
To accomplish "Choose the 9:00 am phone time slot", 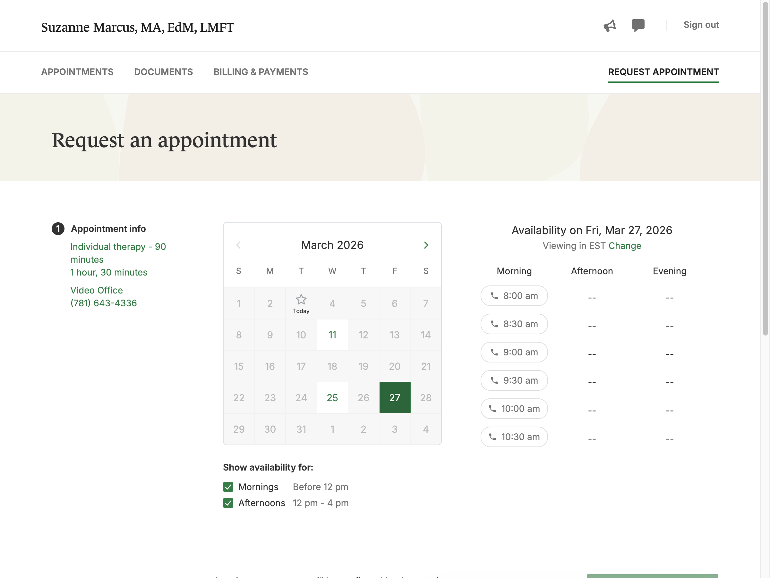I will 514,352.
